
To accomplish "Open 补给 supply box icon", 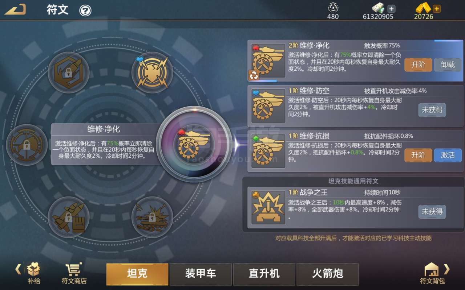I will point(33,274).
